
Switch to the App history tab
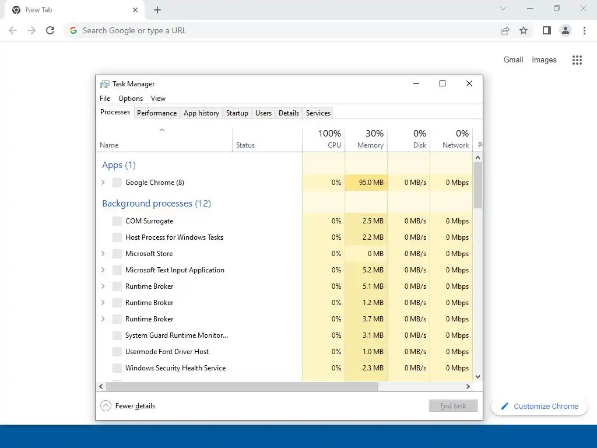pyautogui.click(x=201, y=113)
